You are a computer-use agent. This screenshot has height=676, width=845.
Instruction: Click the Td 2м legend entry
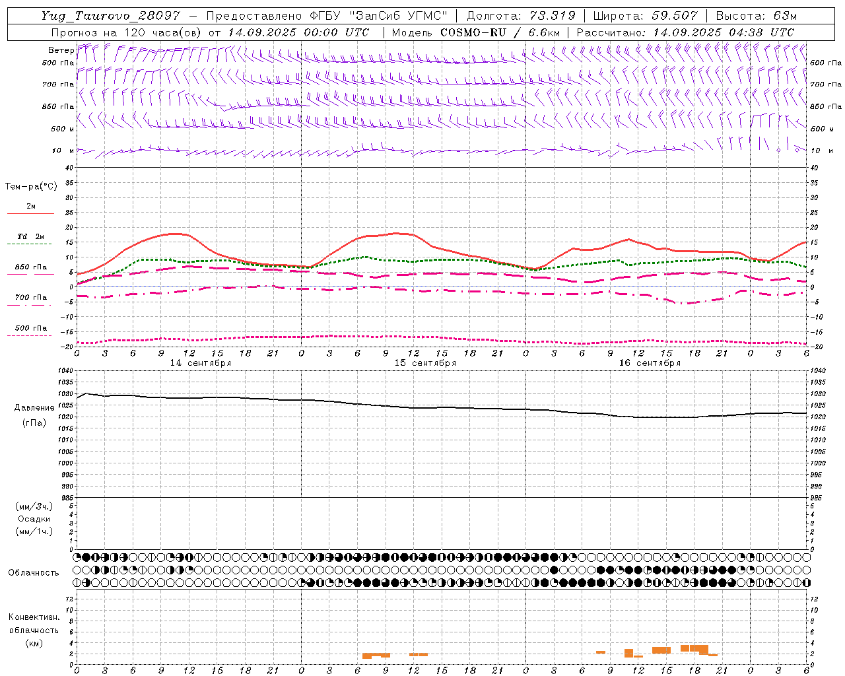tap(30, 236)
